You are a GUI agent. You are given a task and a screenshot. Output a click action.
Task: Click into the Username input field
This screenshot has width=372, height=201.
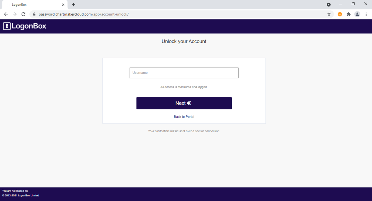(184, 73)
